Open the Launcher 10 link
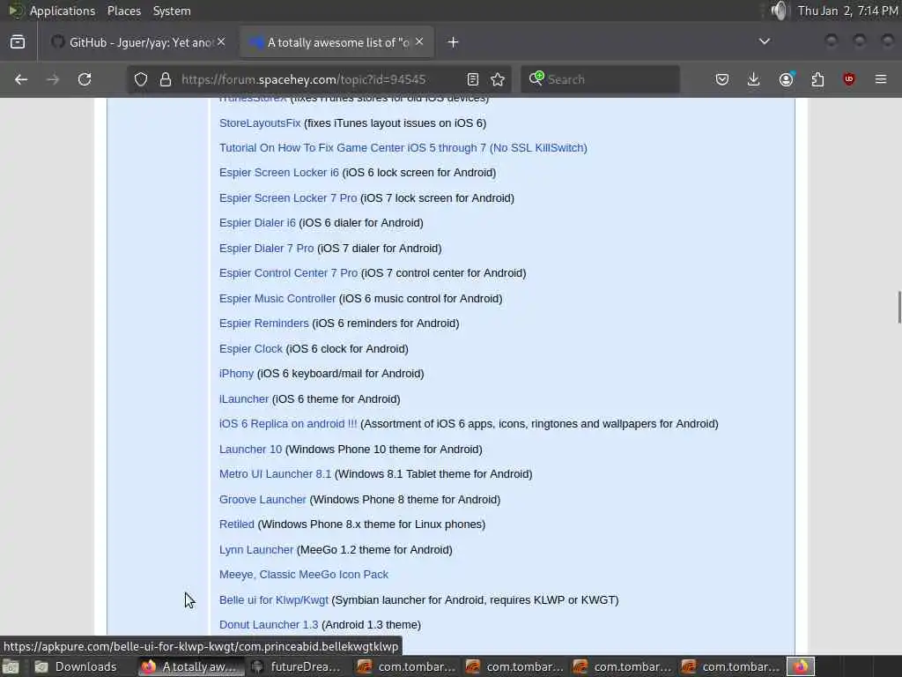Screen dimensions: 902x677 click(x=251, y=449)
